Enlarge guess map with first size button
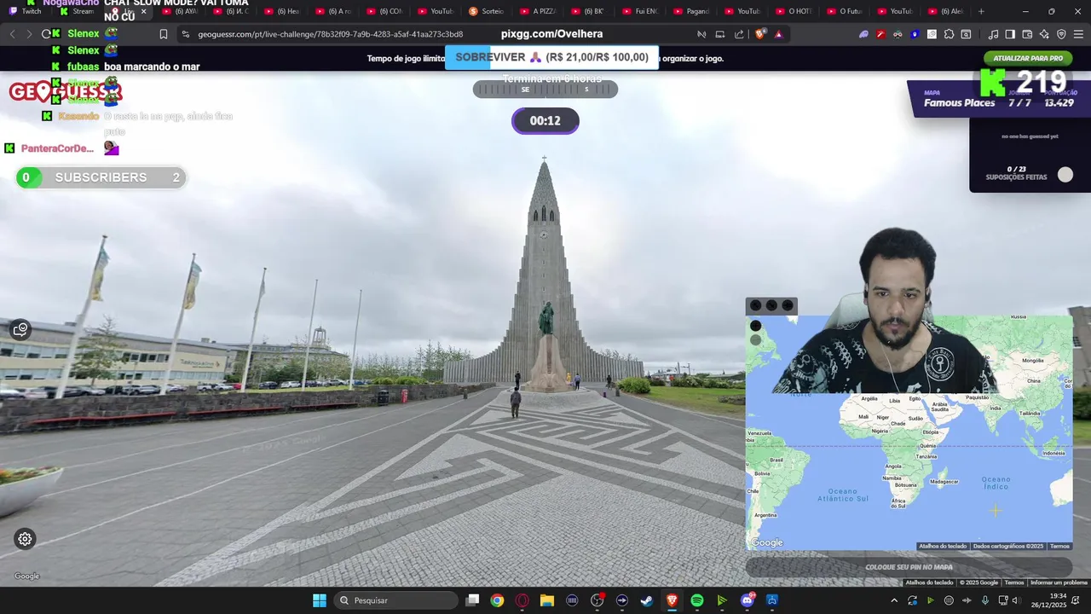The image size is (1091, 614). point(755,305)
